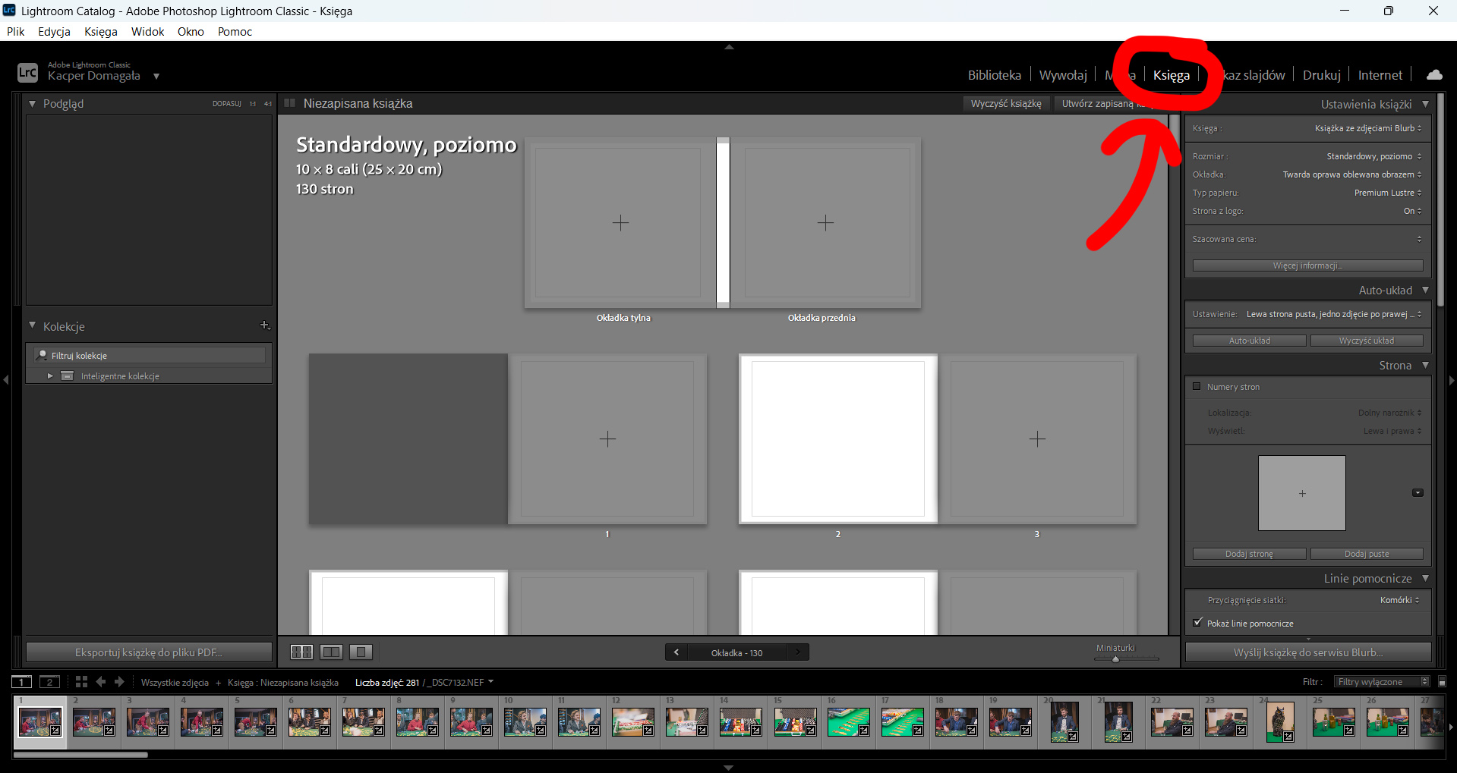The image size is (1457, 773).
Task: Switch to multi-page view icon
Action: click(x=301, y=652)
